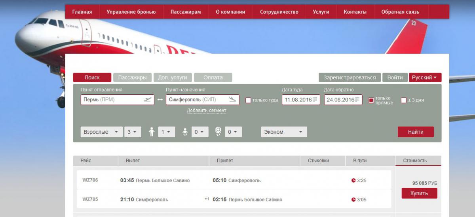Select the WZ706 flight row from Пермь
The width and height of the screenshot is (475, 217).
tap(234, 180)
